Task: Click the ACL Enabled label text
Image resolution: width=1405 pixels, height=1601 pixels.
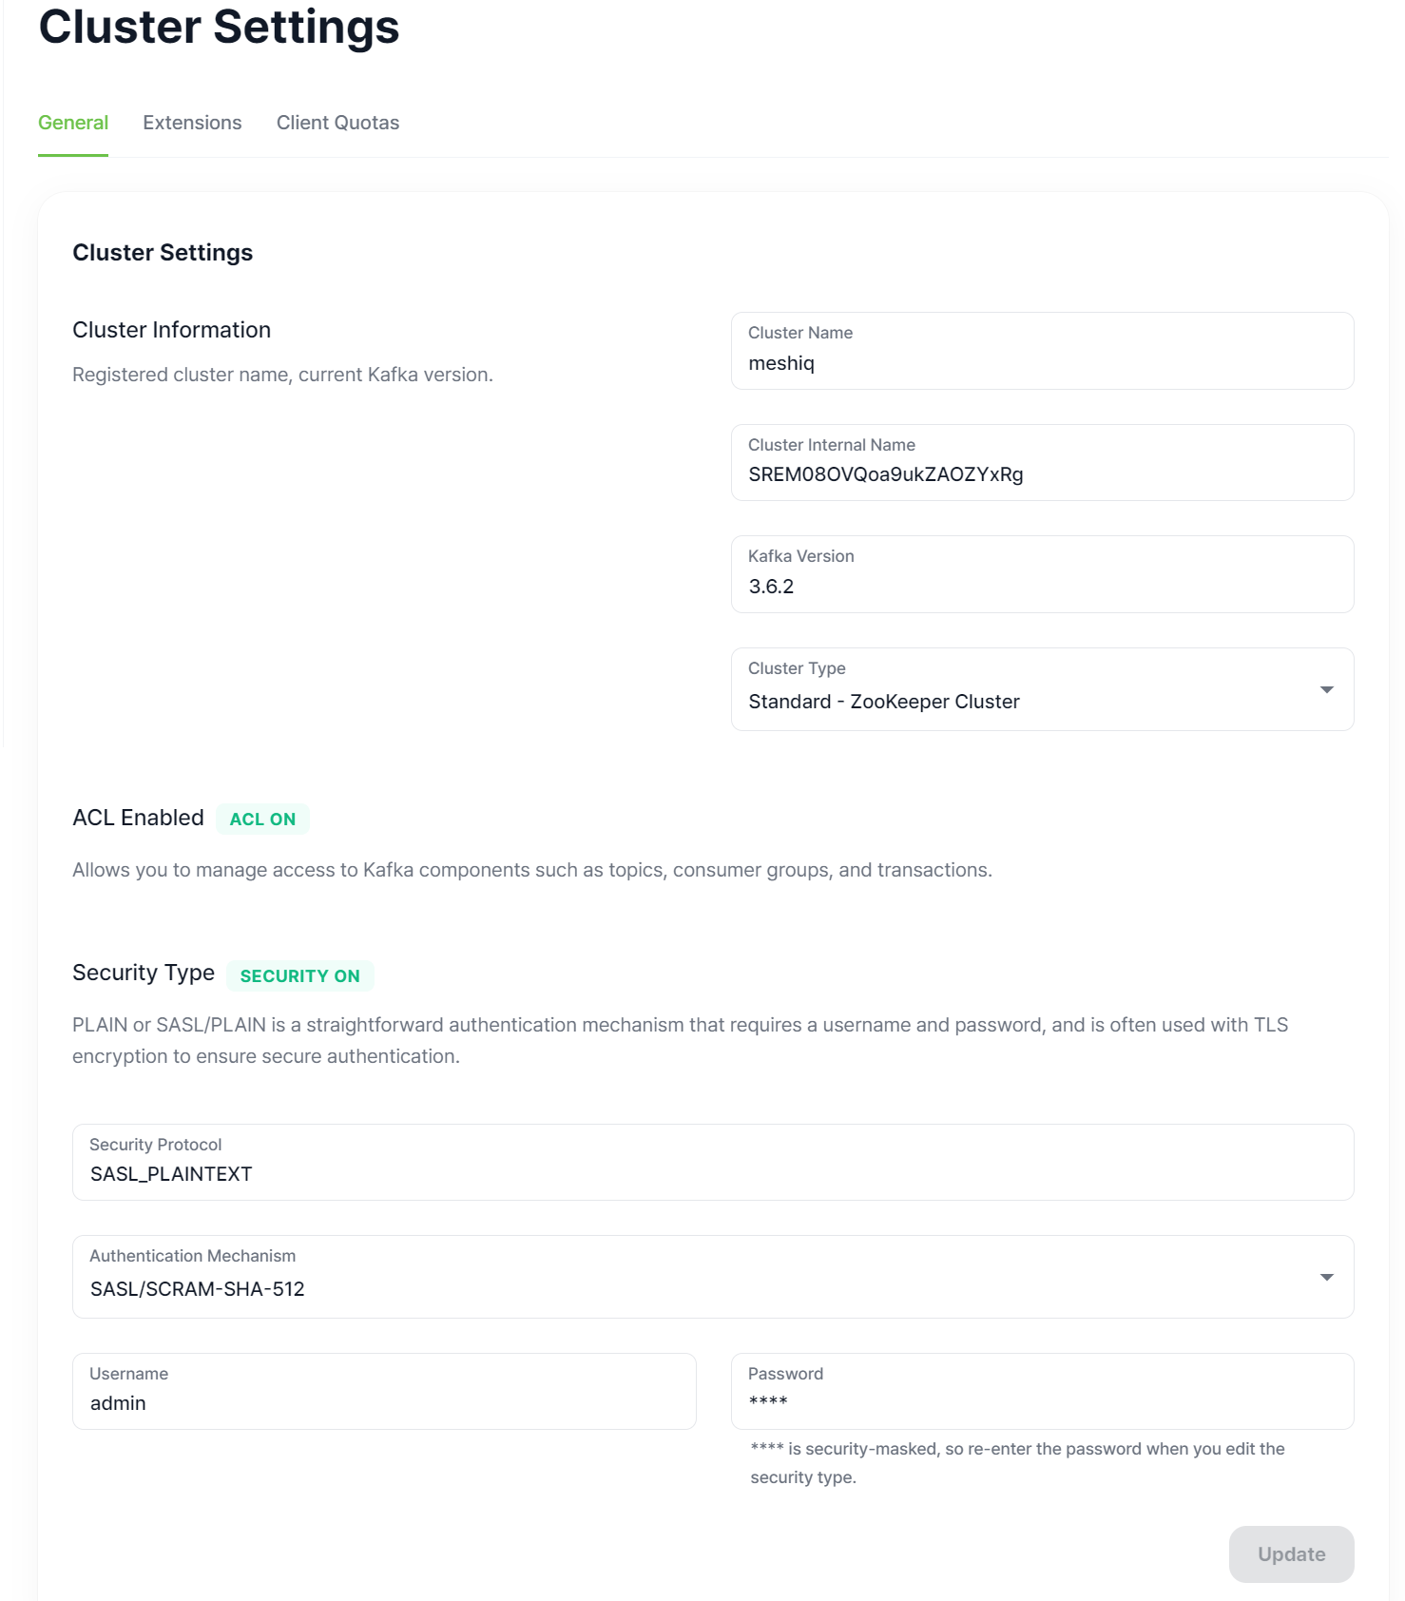Action: 138,818
